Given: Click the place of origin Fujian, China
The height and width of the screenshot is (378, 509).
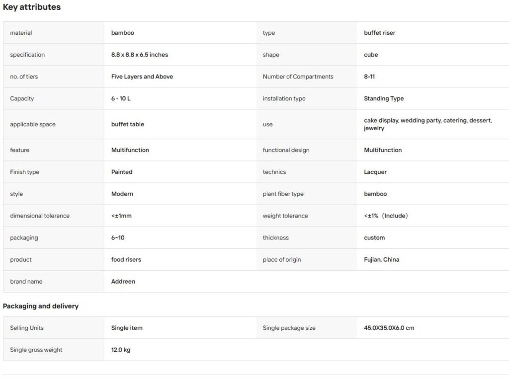Looking at the screenshot, I should pyautogui.click(x=381, y=260).
